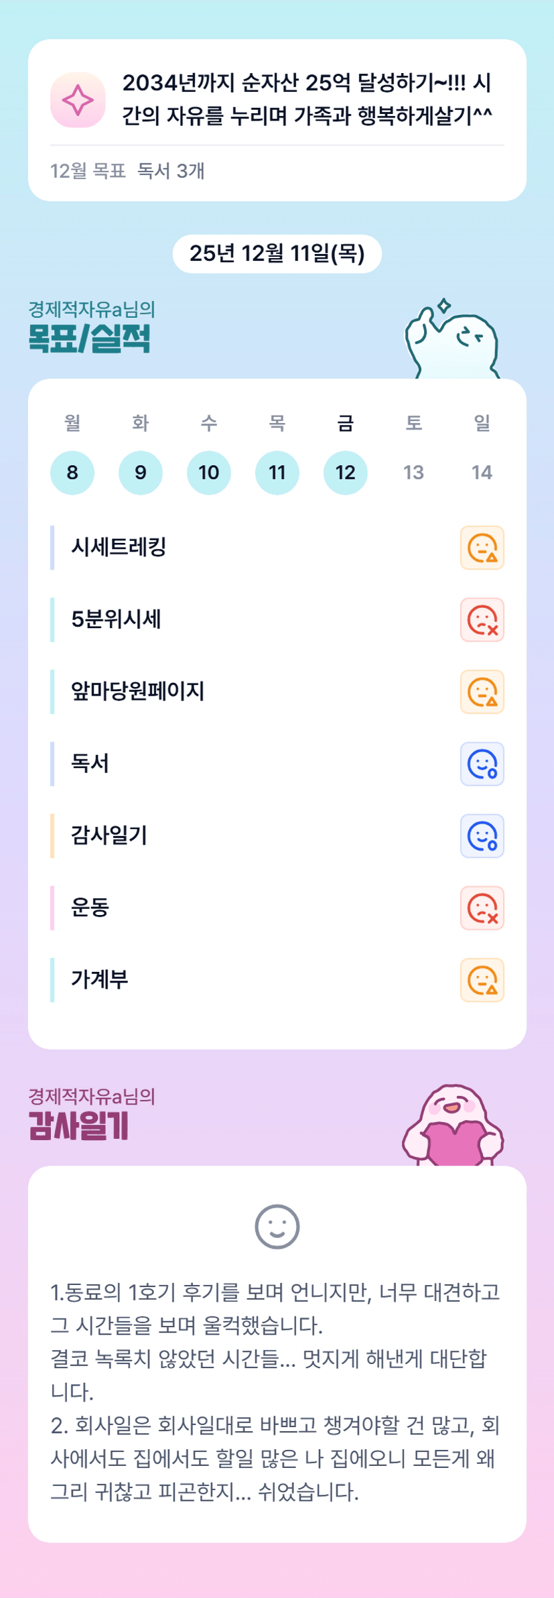Click the 12월 목표 독서 3개 text
This screenshot has width=554, height=1598.
pyautogui.click(x=127, y=171)
